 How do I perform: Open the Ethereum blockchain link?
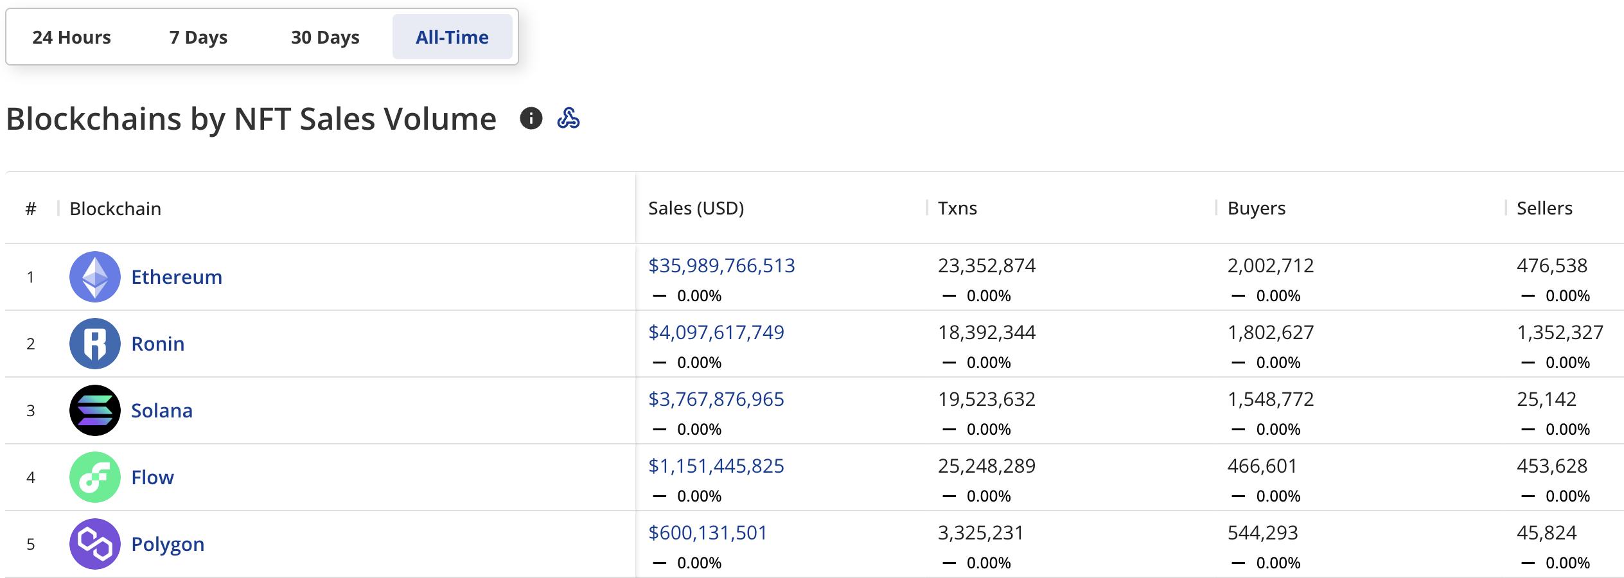click(x=177, y=277)
